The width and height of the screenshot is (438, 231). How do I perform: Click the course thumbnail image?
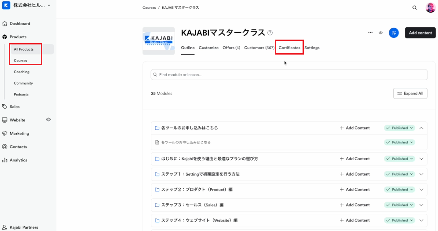click(159, 41)
